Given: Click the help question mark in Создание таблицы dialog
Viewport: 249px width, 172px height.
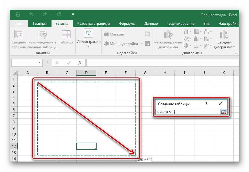Looking at the screenshot, I should (x=206, y=104).
